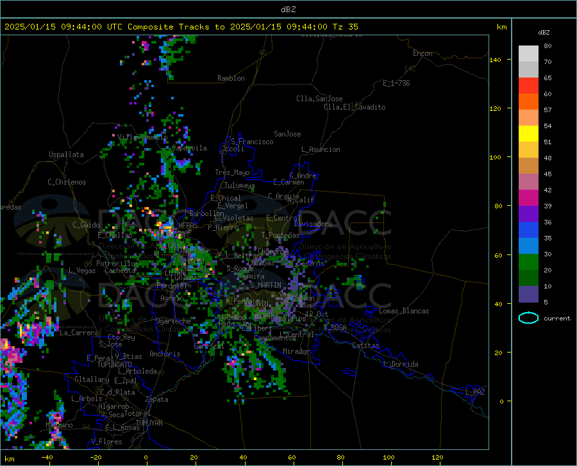Click the Agrelo map label
This screenshot has width=577, height=466.
point(172,297)
